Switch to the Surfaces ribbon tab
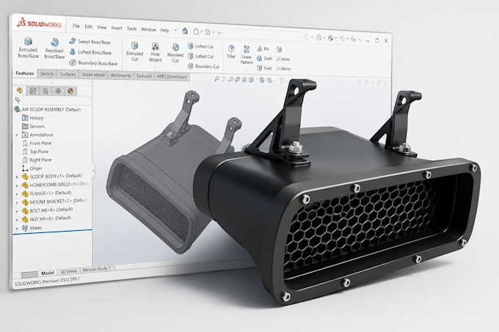The image size is (499, 332). pyautogui.click(x=68, y=74)
